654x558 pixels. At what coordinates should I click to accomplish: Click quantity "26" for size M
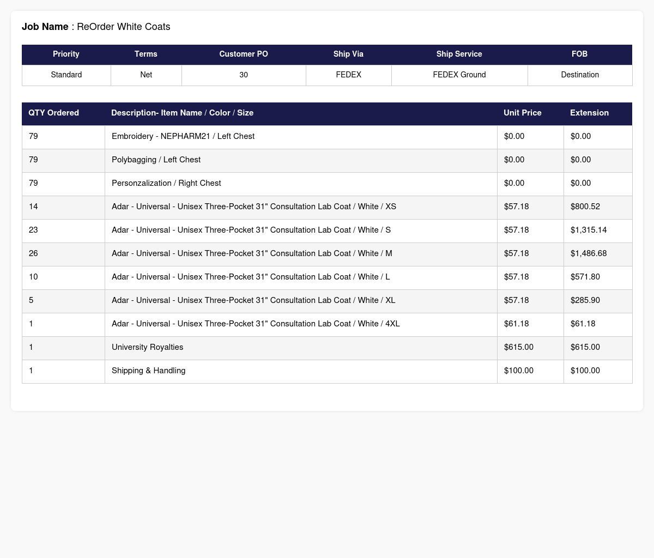[x=33, y=253]
